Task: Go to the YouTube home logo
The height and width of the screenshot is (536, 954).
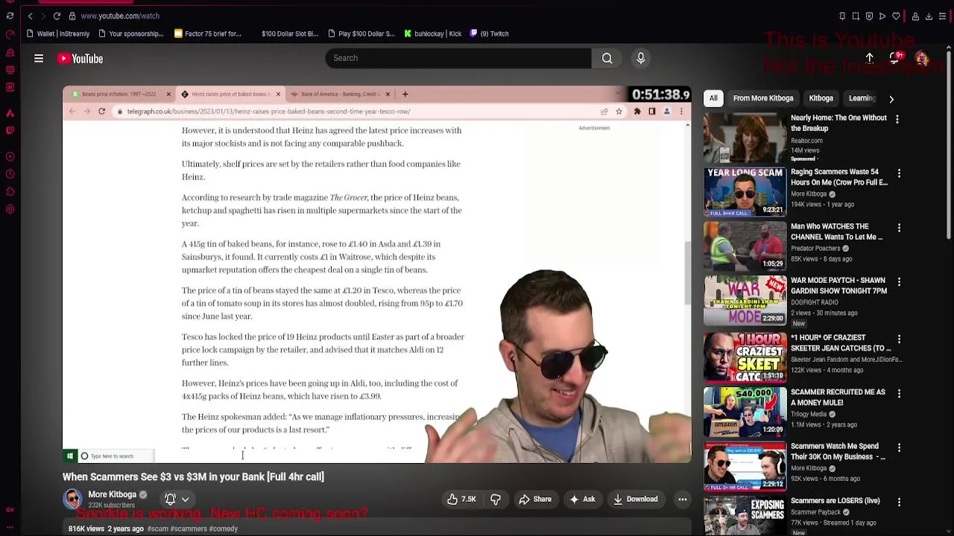Action: pyautogui.click(x=80, y=58)
